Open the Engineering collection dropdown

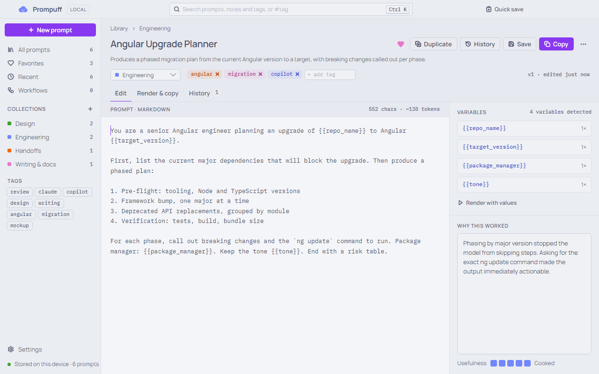146,75
